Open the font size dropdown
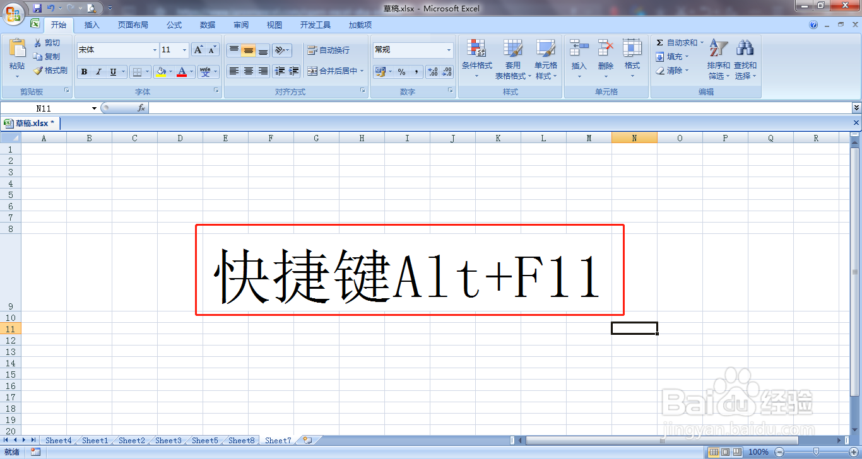The width and height of the screenshot is (862, 459). [183, 50]
